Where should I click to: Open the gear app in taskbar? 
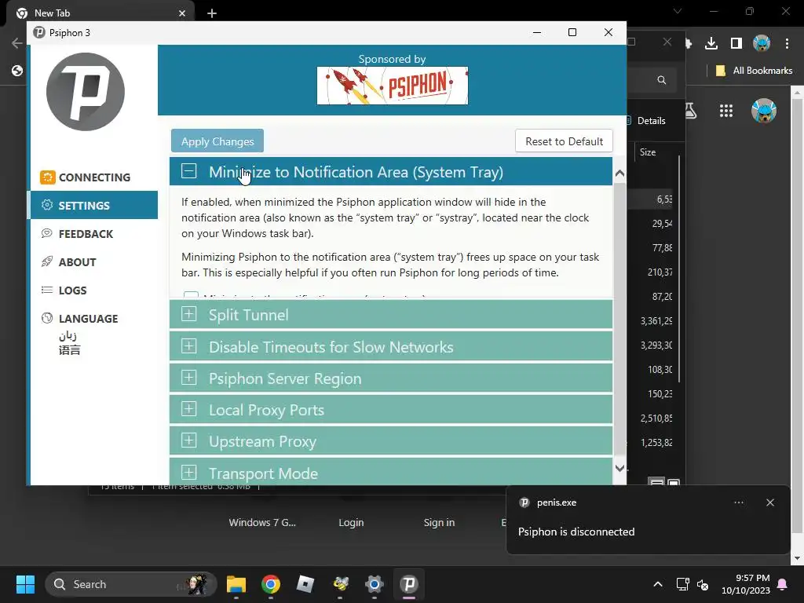pyautogui.click(x=375, y=584)
